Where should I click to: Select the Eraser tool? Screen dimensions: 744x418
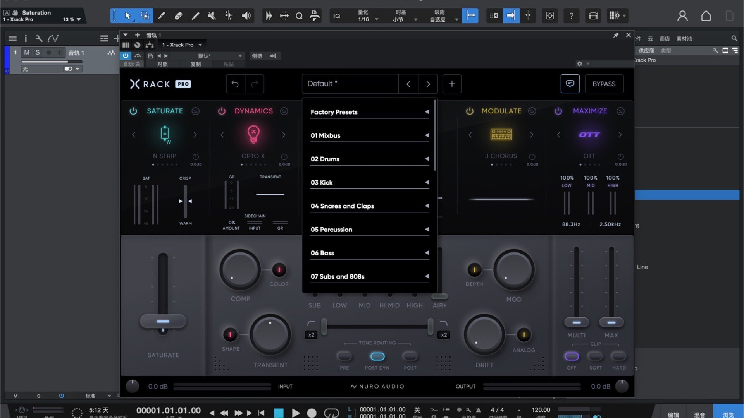coord(178,16)
